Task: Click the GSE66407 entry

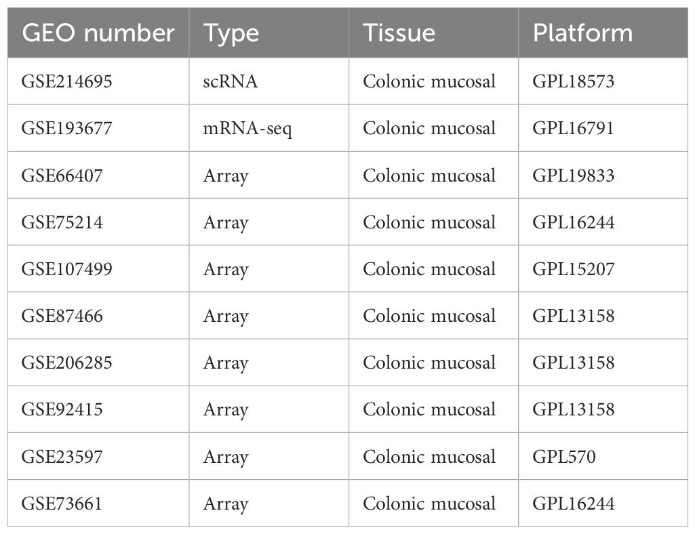Action: tap(62, 176)
